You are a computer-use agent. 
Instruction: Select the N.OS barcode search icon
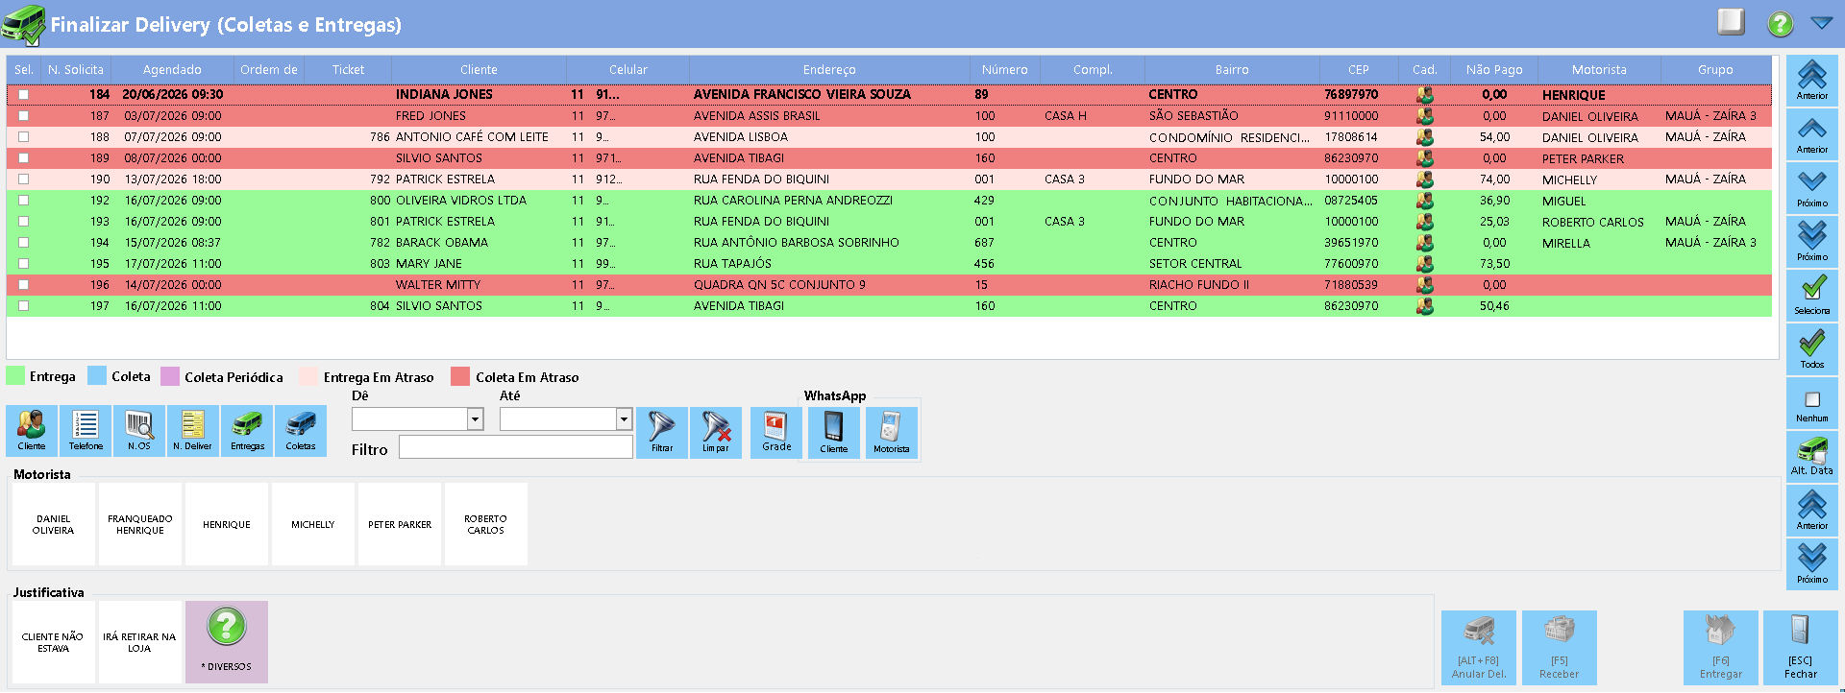click(139, 431)
